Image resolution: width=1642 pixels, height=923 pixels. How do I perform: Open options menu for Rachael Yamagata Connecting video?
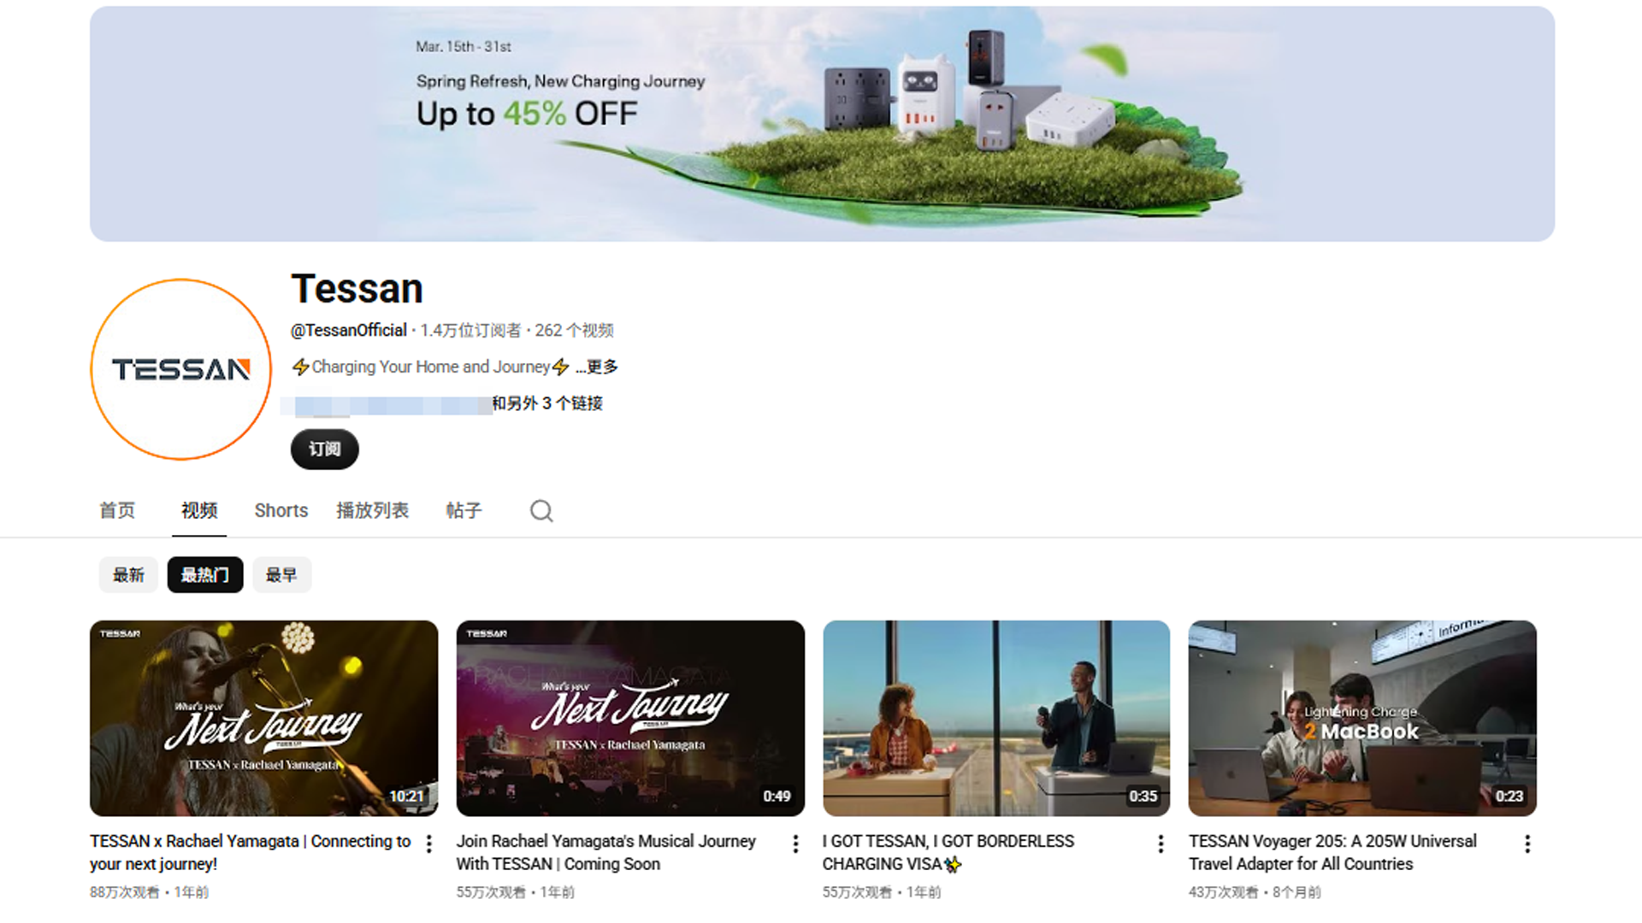coord(429,844)
